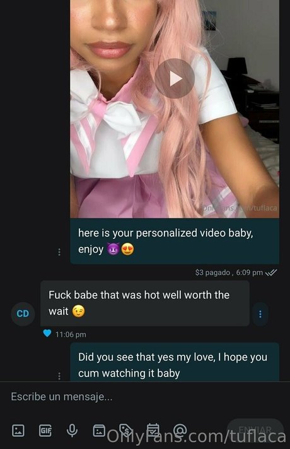Attach a photo using the image icon

[x=18, y=430]
